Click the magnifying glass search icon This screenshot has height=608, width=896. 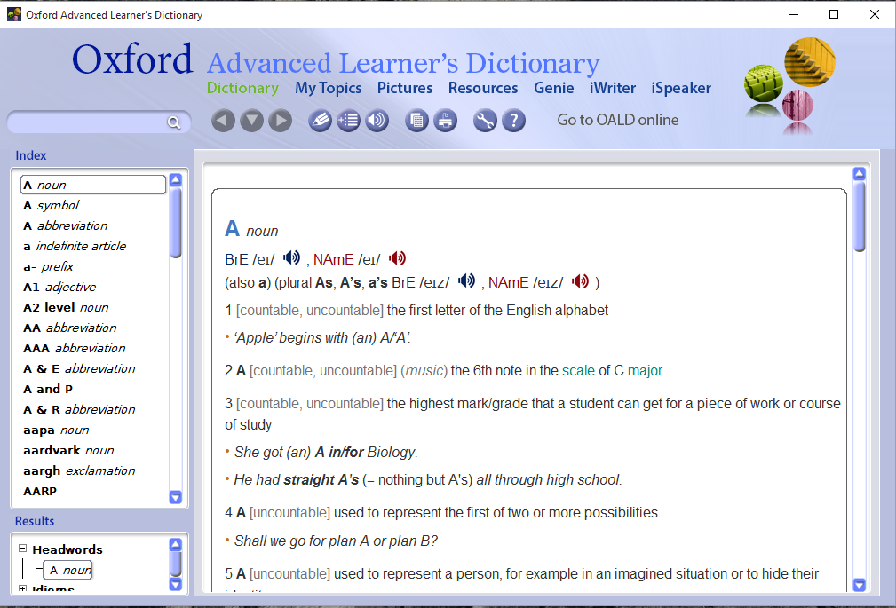tap(174, 122)
